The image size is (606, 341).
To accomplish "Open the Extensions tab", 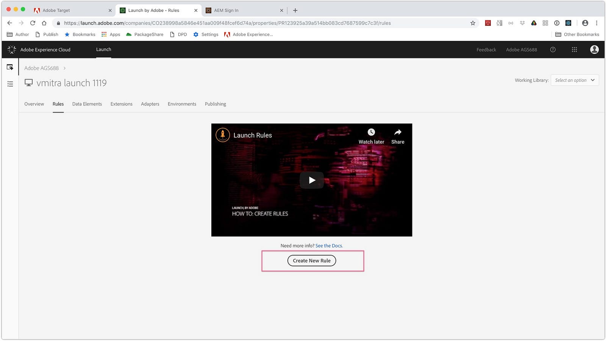I will click(122, 104).
